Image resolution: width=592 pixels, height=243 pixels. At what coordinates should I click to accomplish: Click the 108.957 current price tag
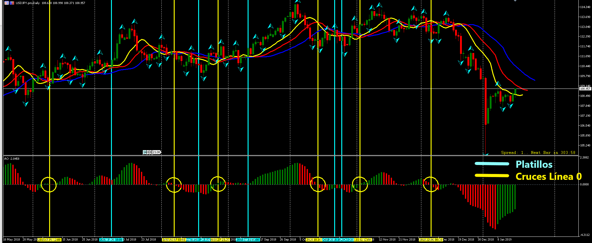click(585, 89)
